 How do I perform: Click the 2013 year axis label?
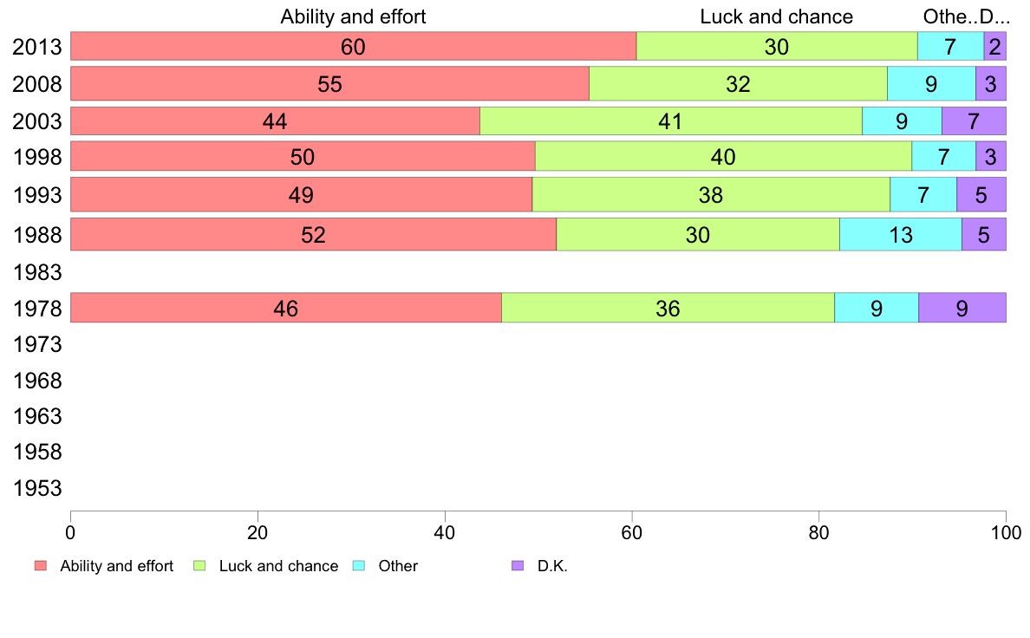tap(37, 47)
